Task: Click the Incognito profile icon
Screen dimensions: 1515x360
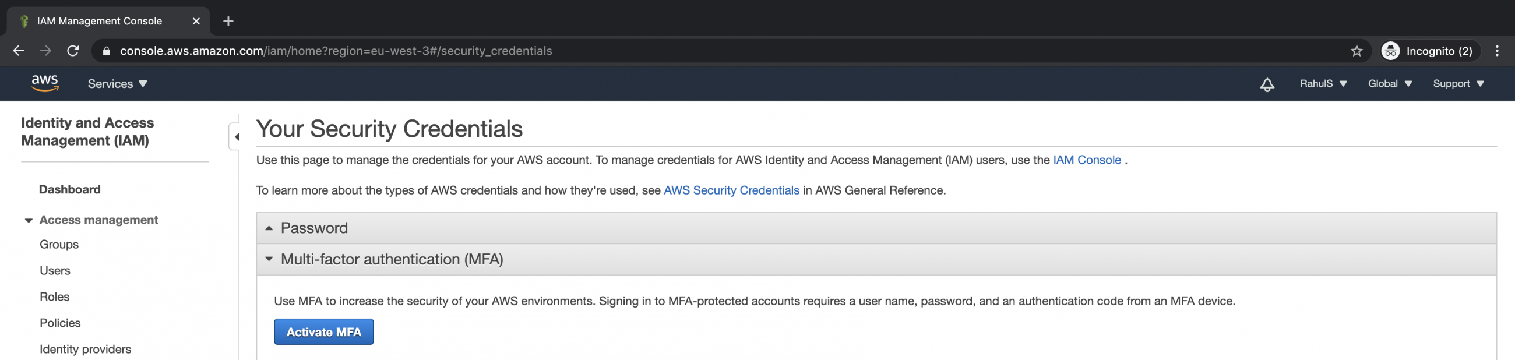Action: [x=1390, y=51]
